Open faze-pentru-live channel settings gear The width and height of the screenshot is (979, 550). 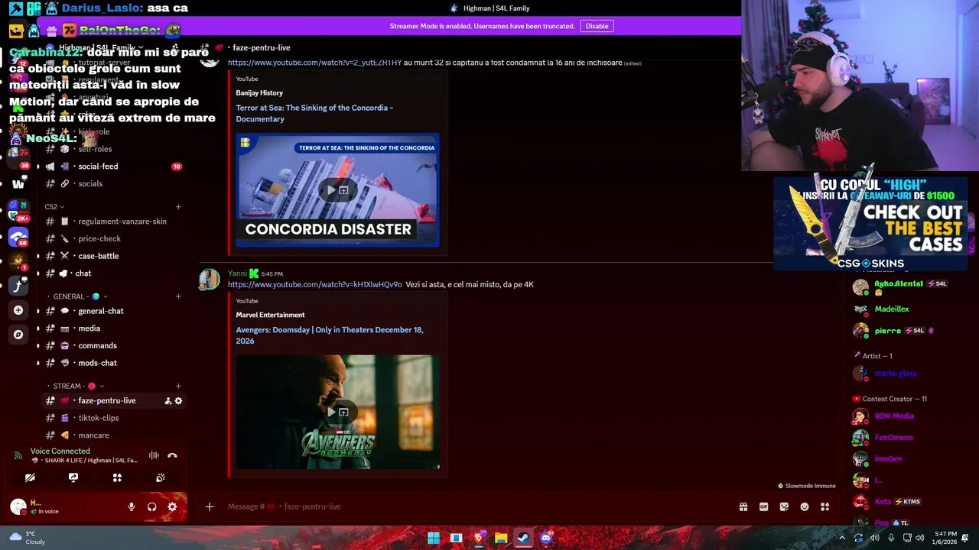179,401
